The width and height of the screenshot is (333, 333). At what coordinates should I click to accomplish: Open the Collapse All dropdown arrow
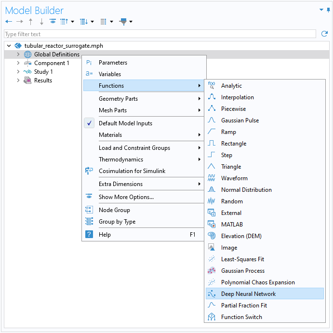tap(72, 22)
